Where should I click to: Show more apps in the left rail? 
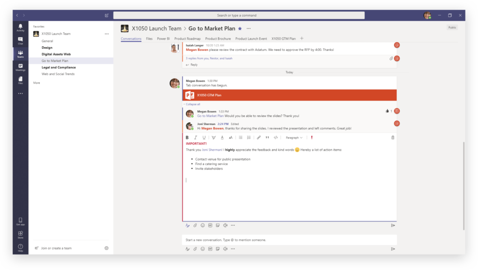[x=21, y=93]
